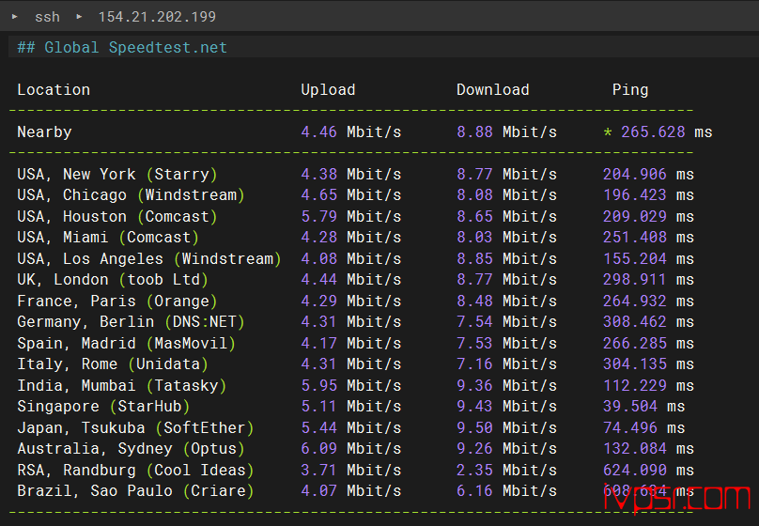
Task: Click the asterisk next to 265.628 ms
Action: click(x=607, y=132)
